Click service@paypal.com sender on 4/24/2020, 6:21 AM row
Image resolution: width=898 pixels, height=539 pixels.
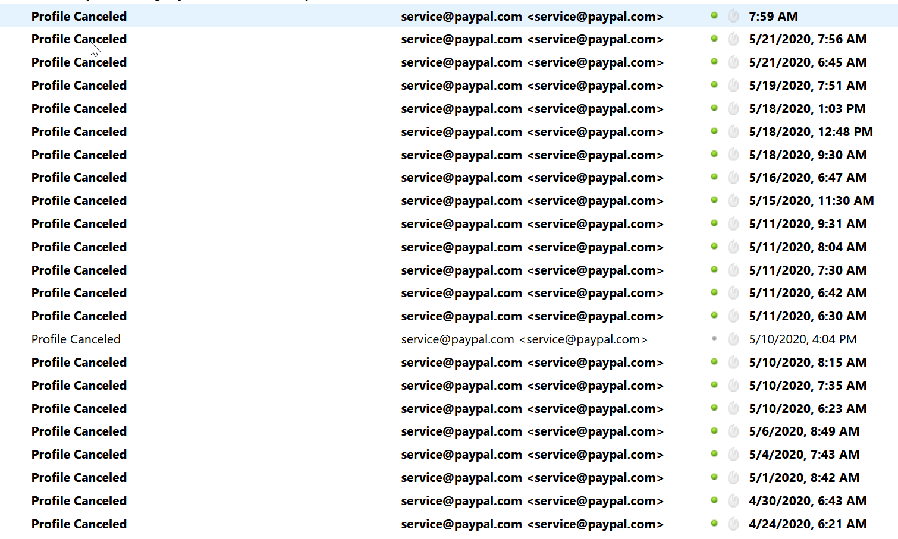pyautogui.click(x=532, y=524)
